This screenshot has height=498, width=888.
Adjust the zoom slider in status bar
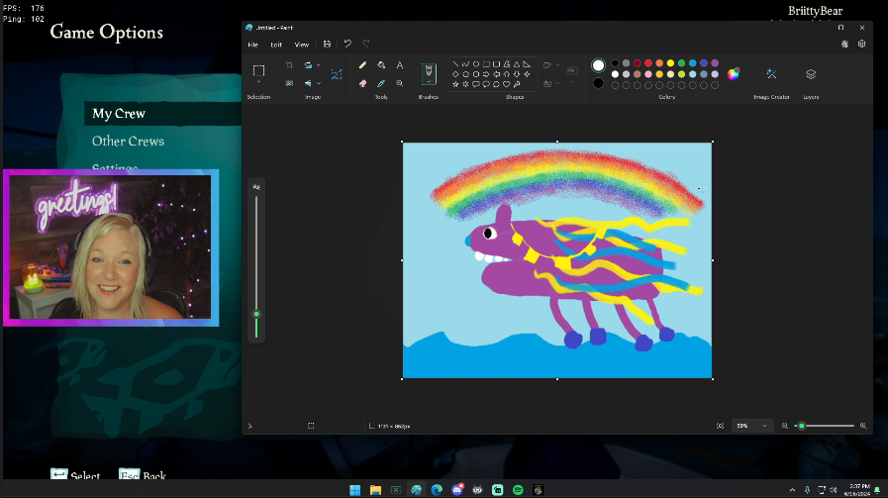801,426
